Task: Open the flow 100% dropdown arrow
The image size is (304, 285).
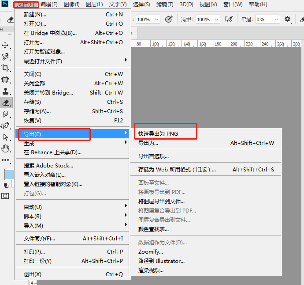Action: click(x=217, y=19)
